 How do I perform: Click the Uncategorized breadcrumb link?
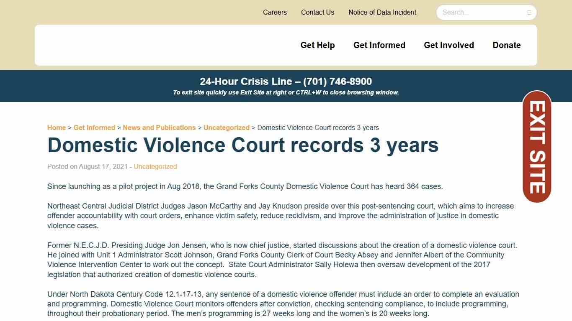(226, 127)
